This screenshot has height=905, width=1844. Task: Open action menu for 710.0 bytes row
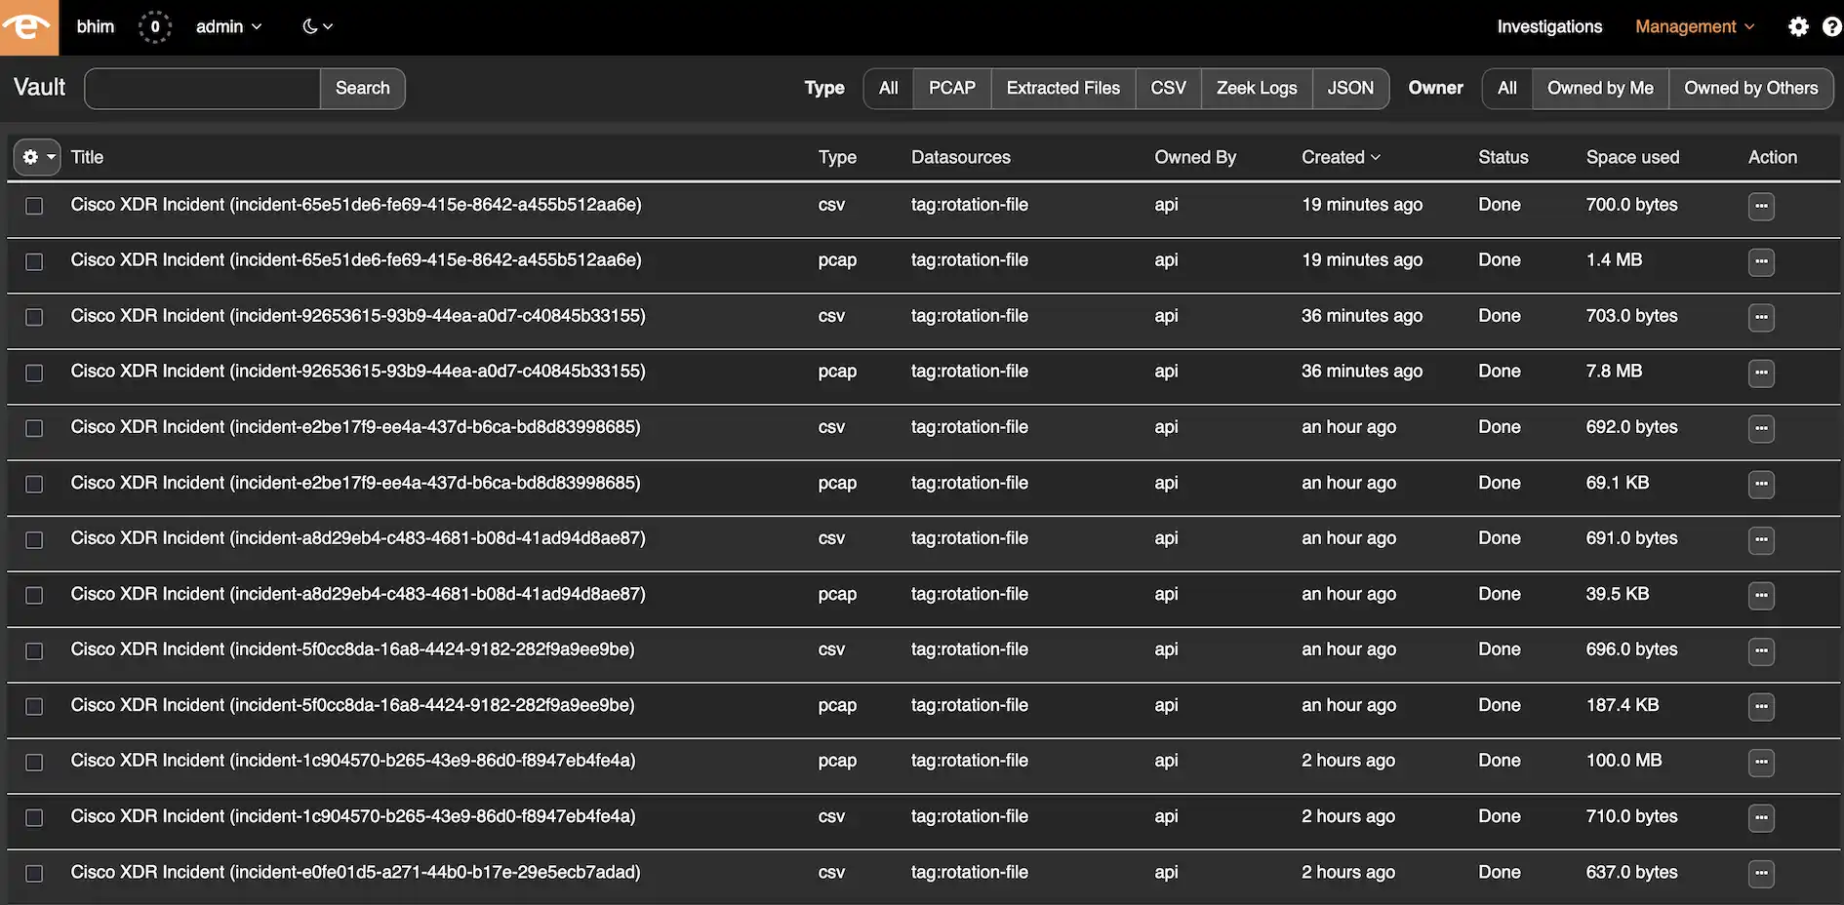click(x=1761, y=817)
